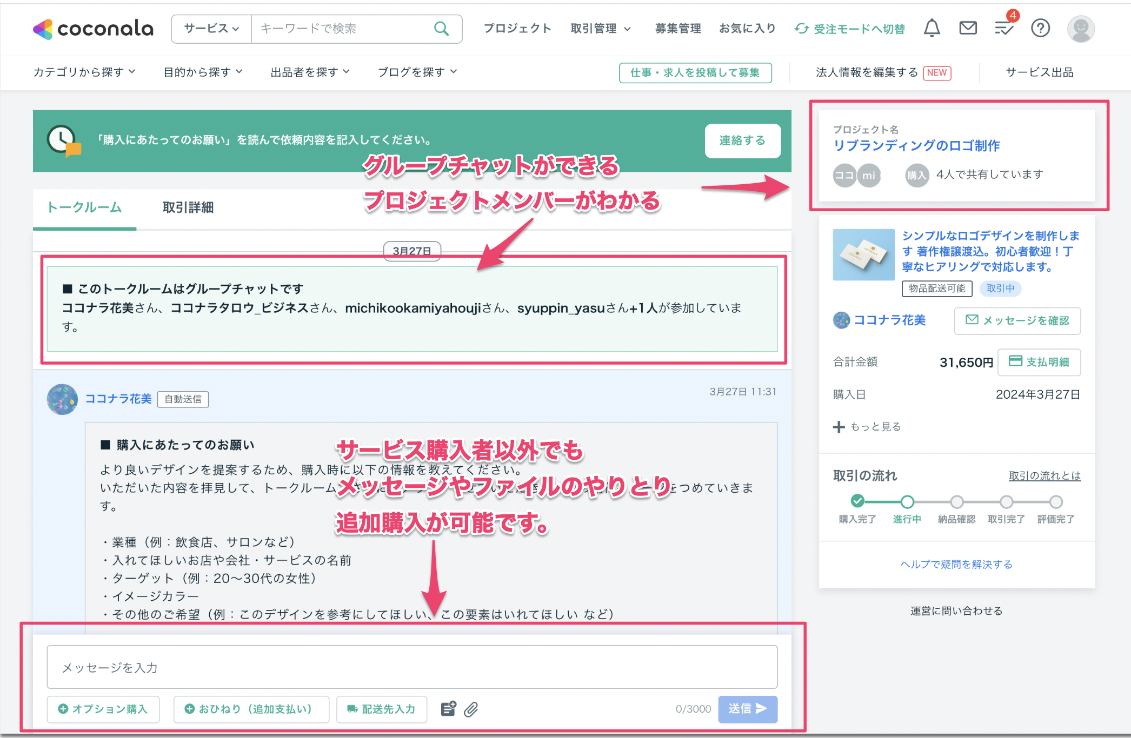Click 支払明細 button
Image resolution: width=1131 pixels, height=738 pixels.
(1039, 362)
